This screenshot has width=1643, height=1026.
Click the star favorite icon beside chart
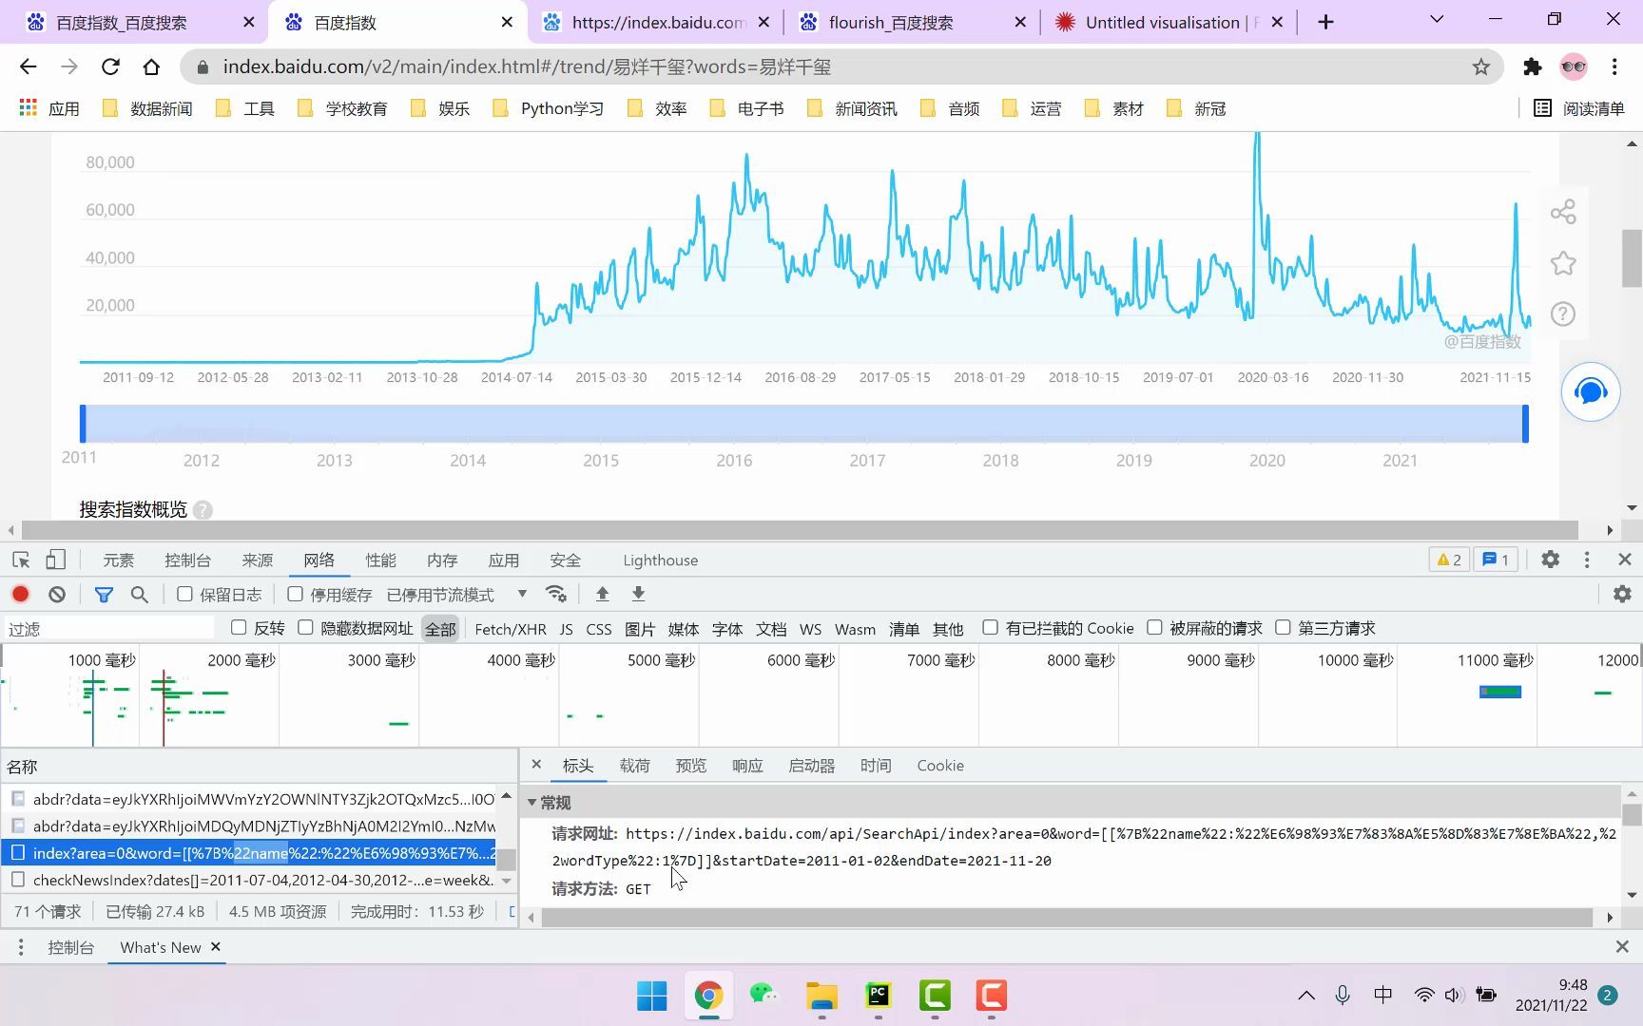(1563, 263)
